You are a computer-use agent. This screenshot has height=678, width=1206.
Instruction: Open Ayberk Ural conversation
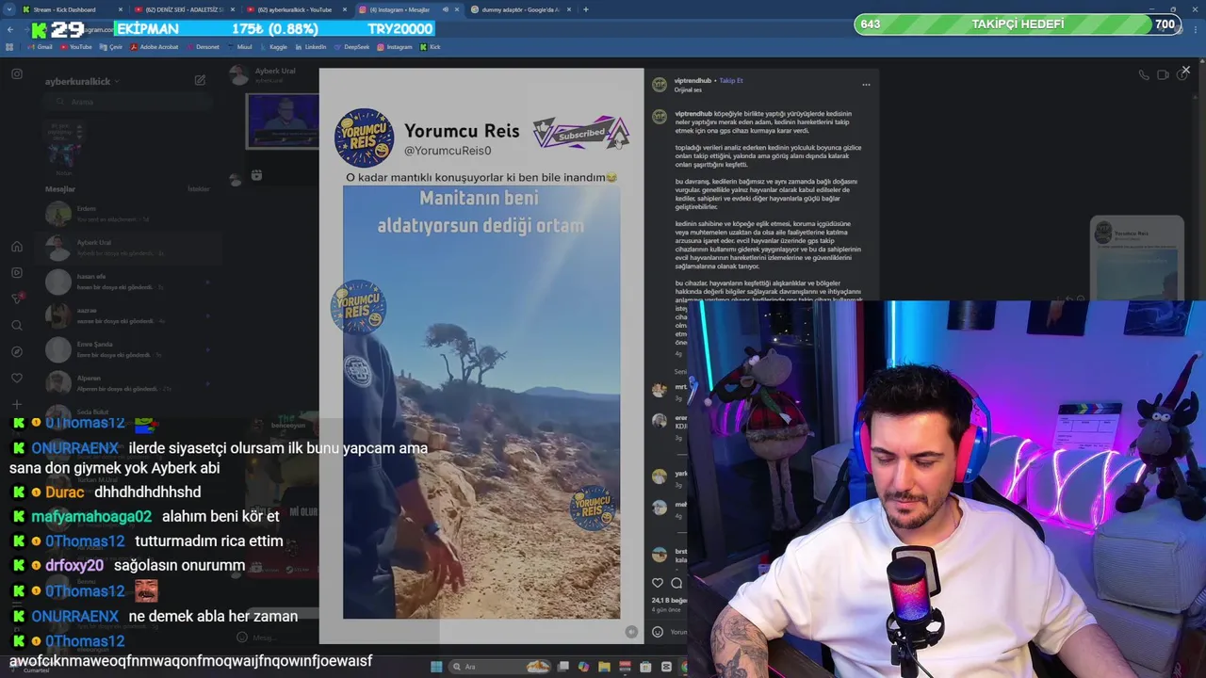coord(130,248)
